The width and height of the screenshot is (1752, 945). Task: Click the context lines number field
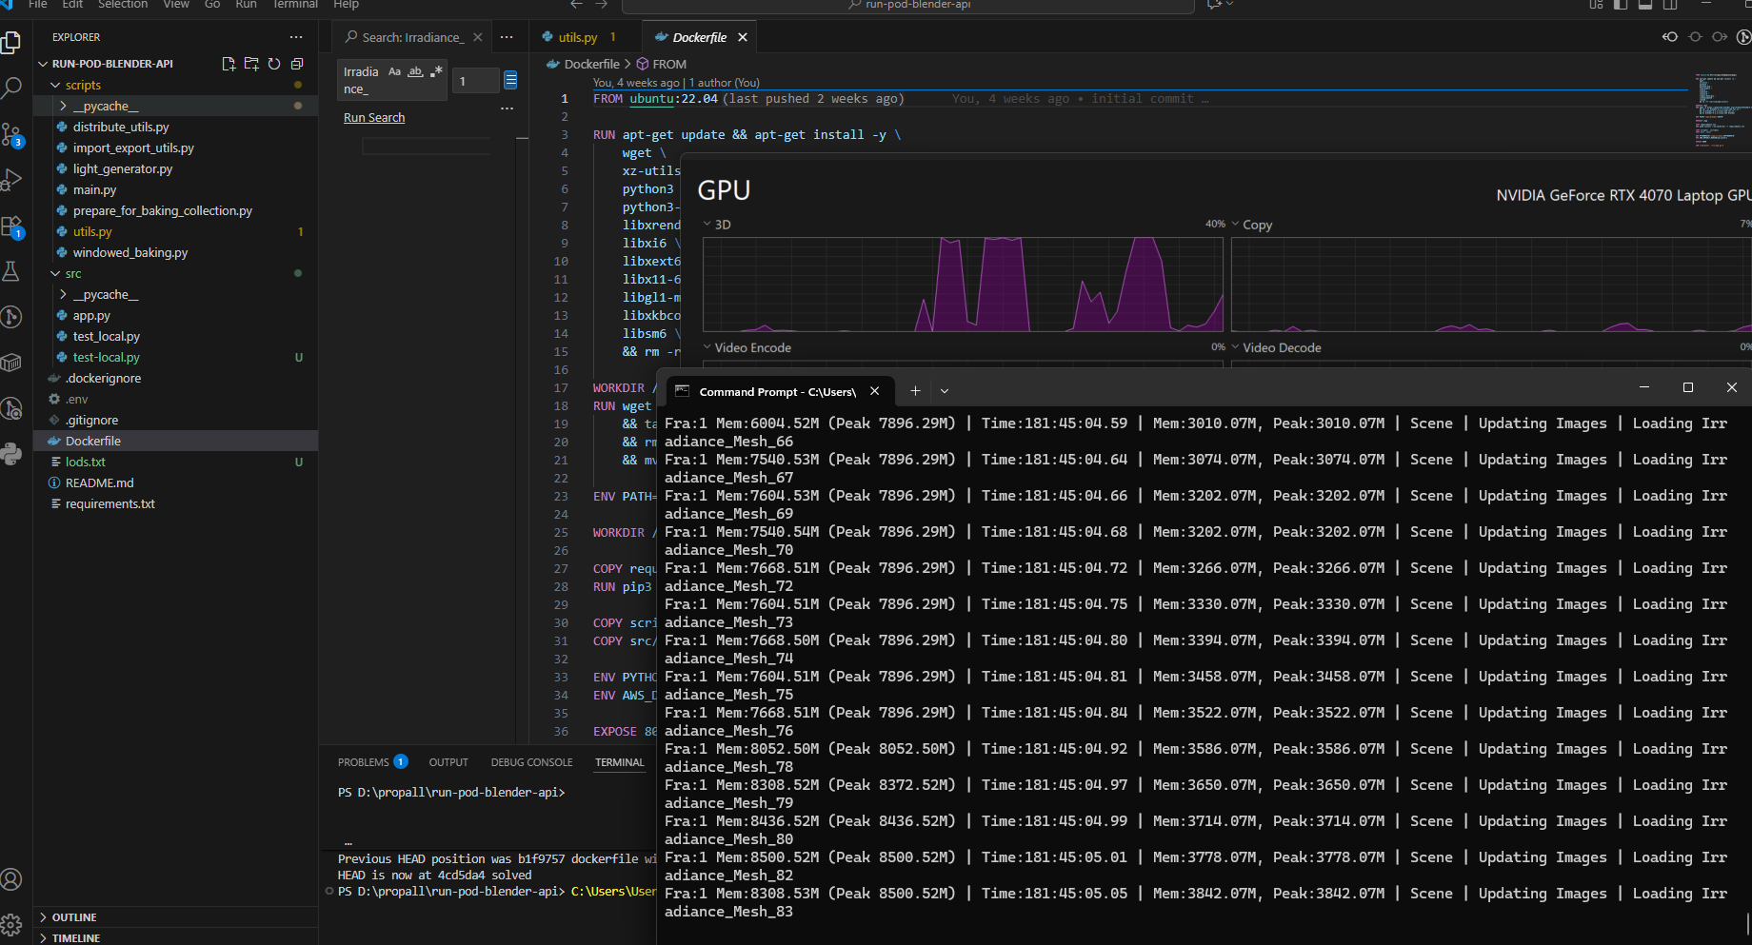474,81
